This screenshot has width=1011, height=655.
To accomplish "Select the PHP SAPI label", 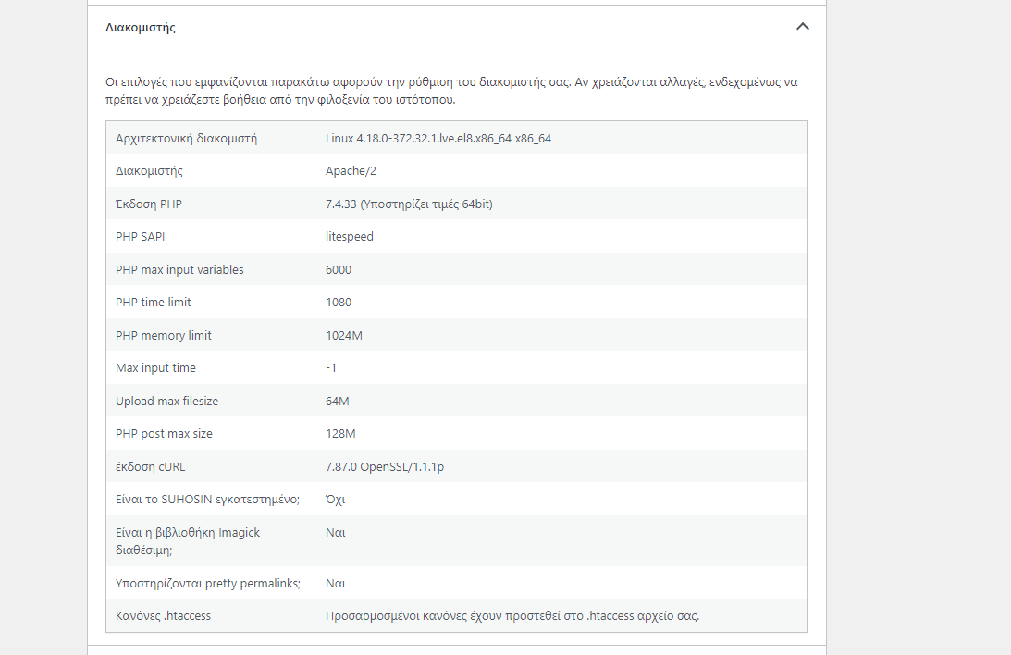I will pos(140,236).
